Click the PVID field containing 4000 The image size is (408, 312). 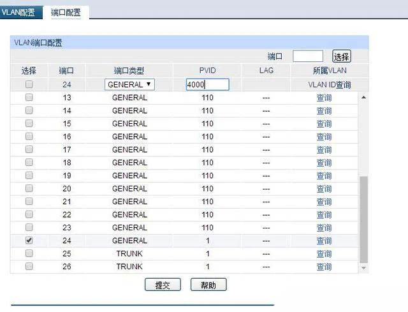click(x=208, y=85)
